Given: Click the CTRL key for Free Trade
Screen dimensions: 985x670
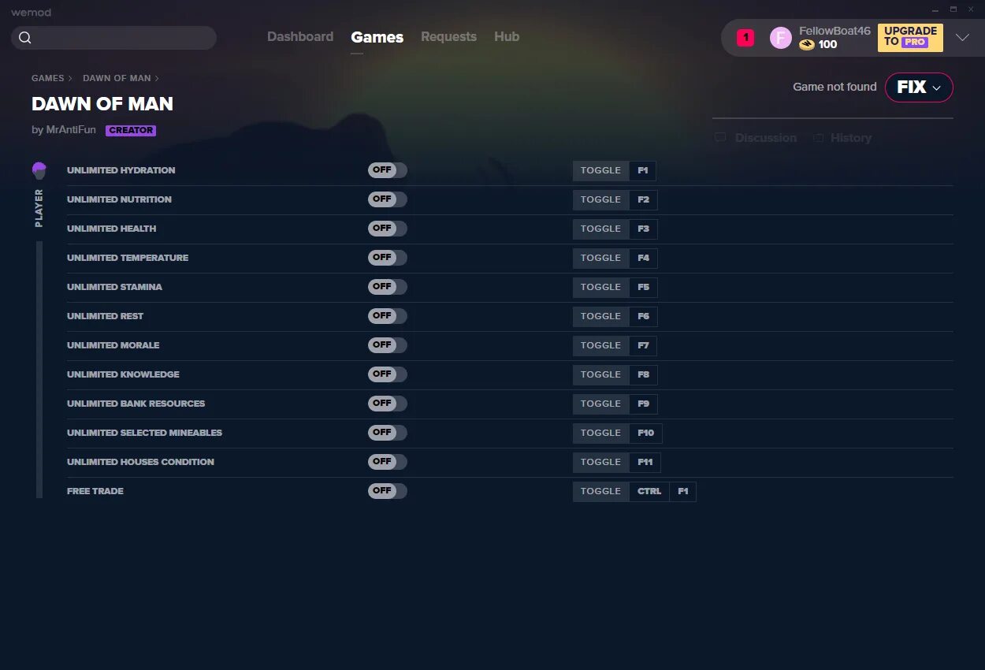Looking at the screenshot, I should [649, 491].
